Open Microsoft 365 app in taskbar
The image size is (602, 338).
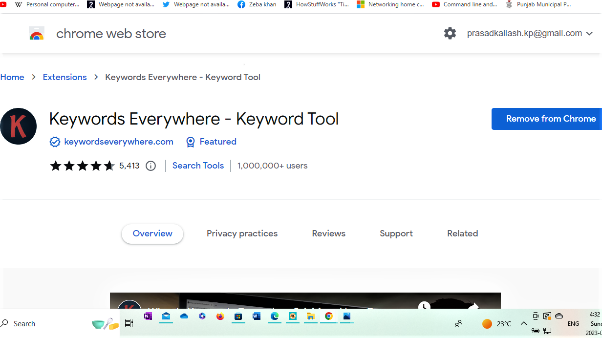[202, 317]
